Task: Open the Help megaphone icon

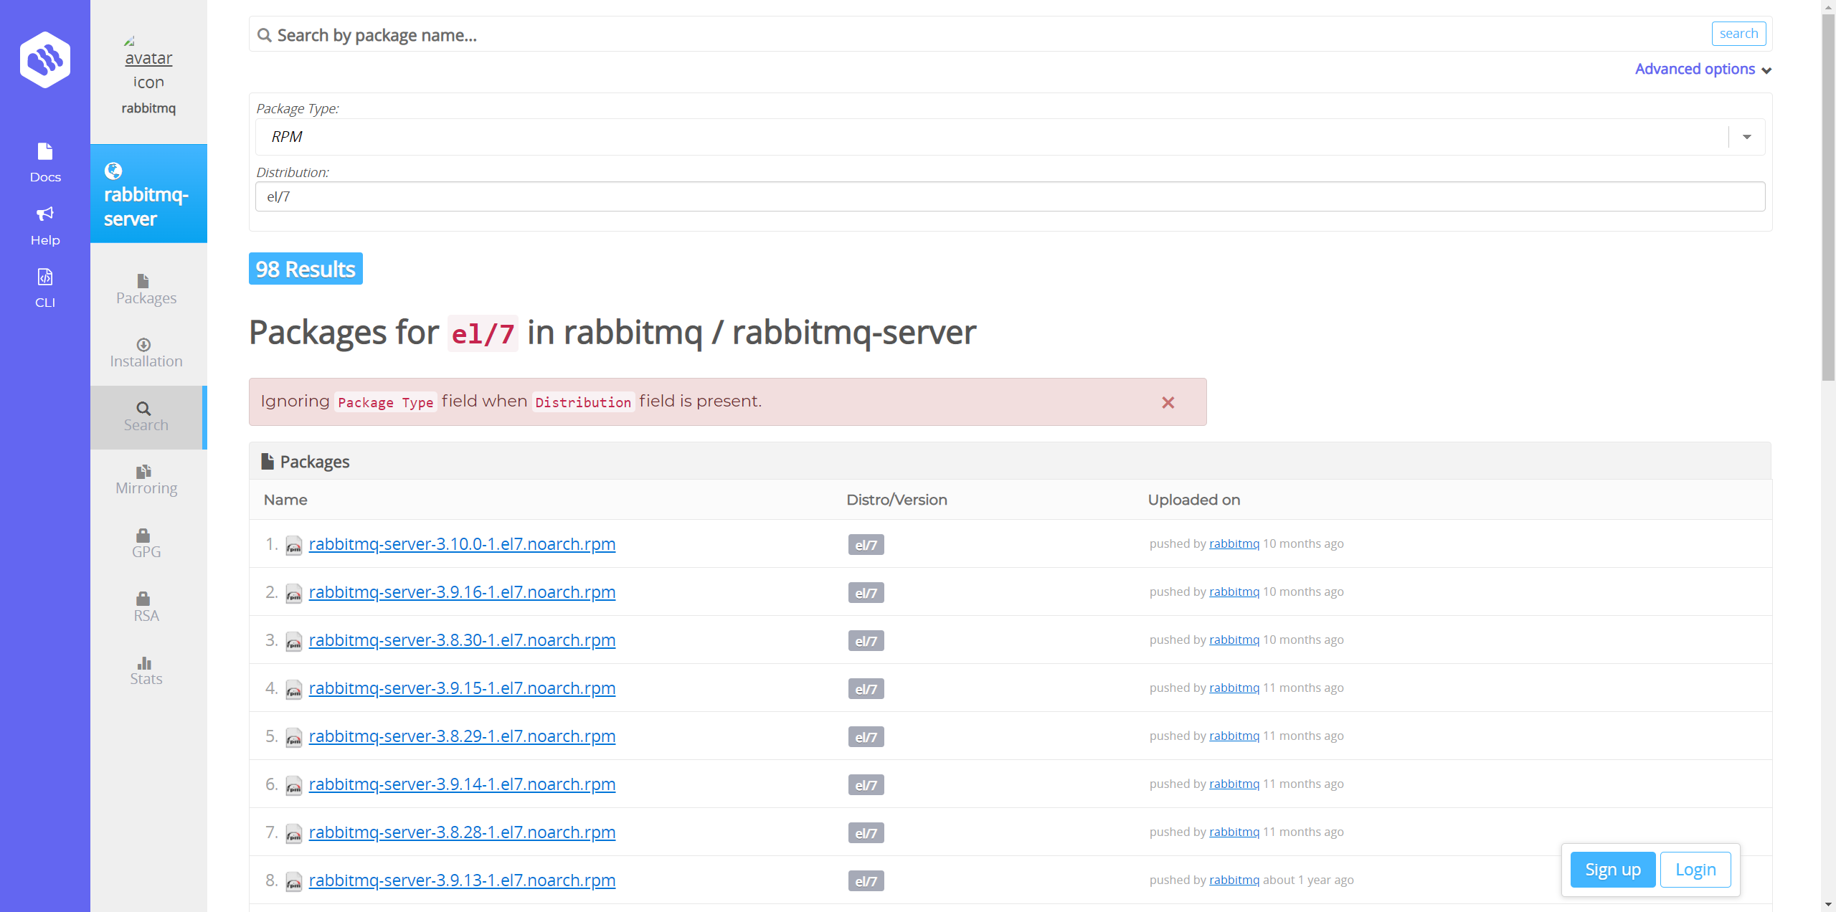Action: [x=45, y=214]
